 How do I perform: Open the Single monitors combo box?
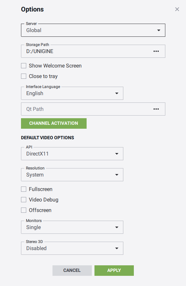(72, 227)
